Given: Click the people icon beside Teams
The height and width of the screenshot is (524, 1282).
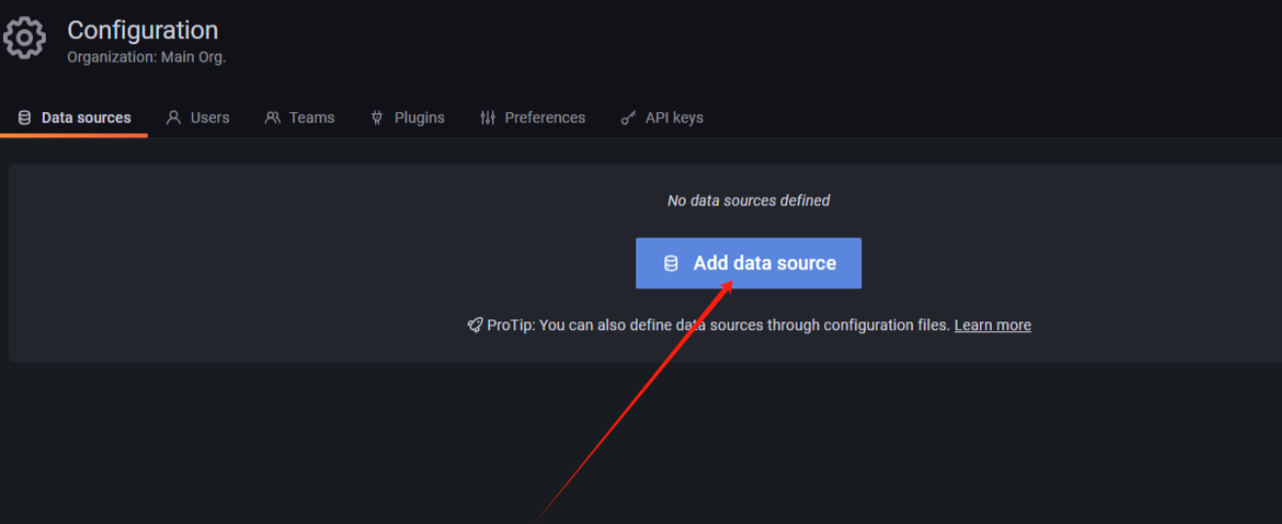Looking at the screenshot, I should click(273, 118).
